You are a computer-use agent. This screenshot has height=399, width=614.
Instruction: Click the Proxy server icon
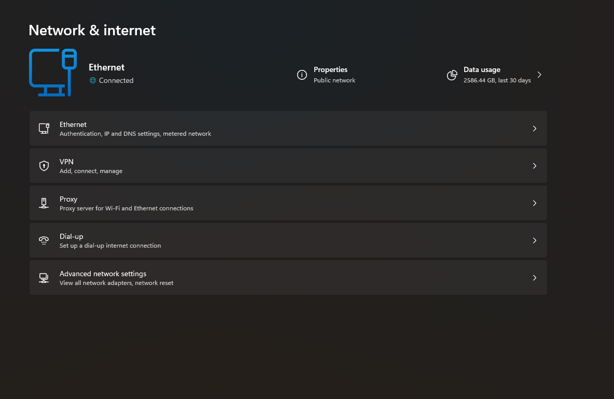[44, 203]
